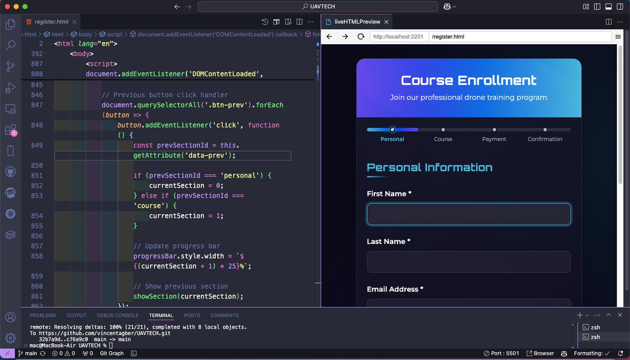Go back in the live preview browser

pyautogui.click(x=329, y=37)
